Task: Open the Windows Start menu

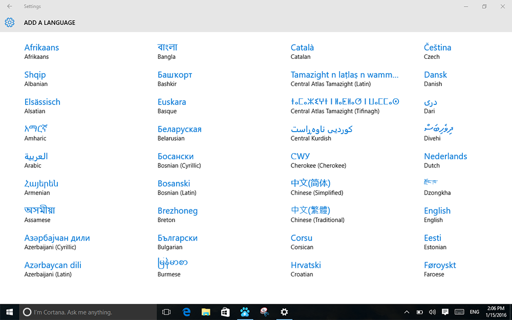Action: click(x=9, y=312)
